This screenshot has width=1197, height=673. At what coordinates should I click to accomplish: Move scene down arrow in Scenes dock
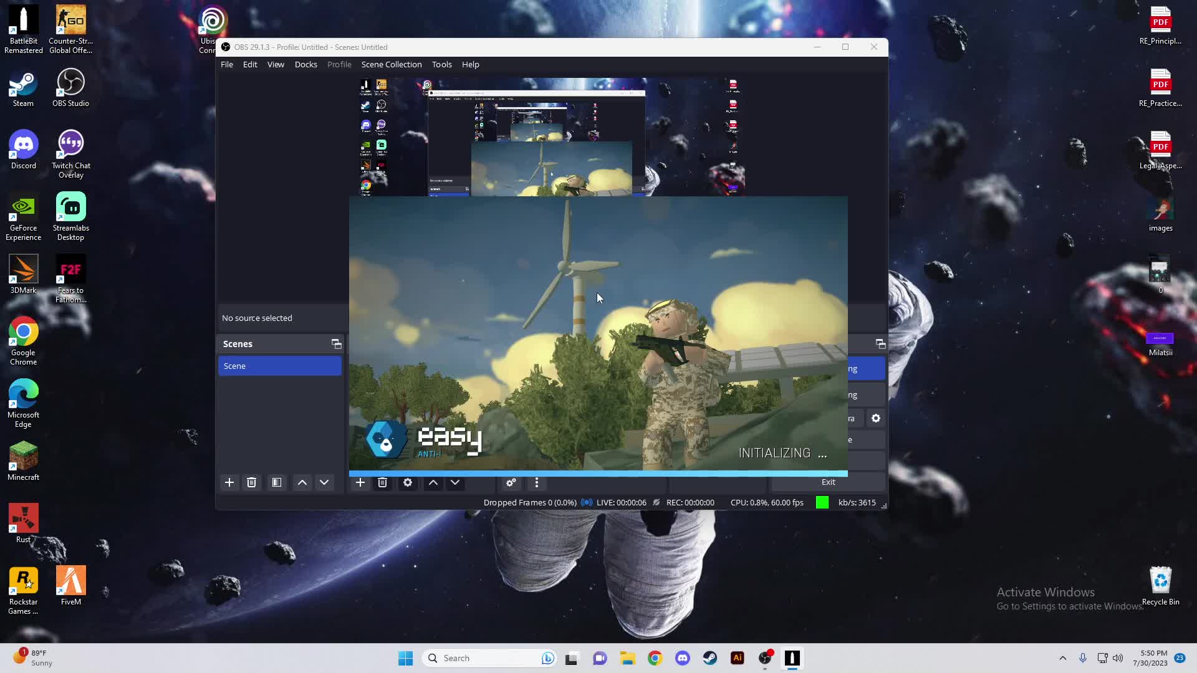click(x=324, y=482)
